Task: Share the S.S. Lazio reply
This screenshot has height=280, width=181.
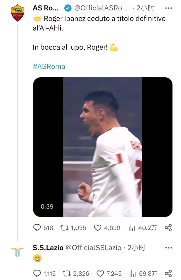Action: [x=168, y=273]
